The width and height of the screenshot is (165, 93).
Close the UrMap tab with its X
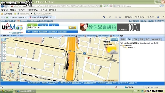pyautogui.click(x=51, y=17)
